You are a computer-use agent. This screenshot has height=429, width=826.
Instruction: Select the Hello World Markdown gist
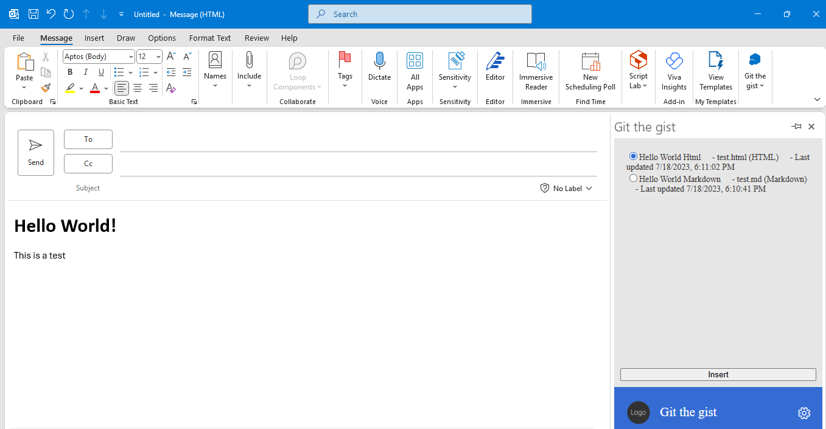click(x=633, y=178)
